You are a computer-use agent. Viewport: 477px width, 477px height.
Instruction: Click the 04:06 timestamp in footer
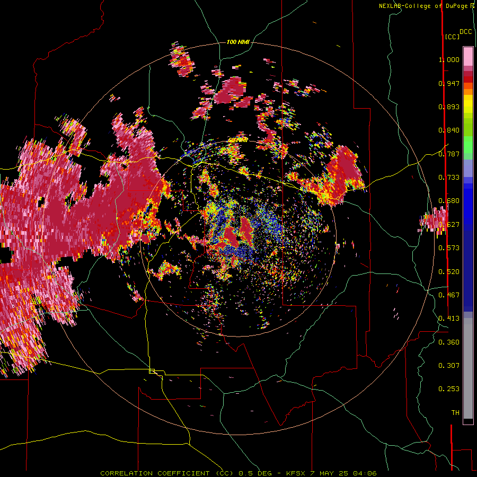click(x=365, y=473)
